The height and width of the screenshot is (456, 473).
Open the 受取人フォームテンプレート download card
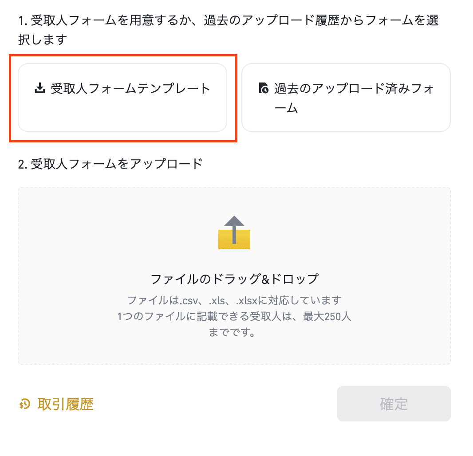coord(122,98)
